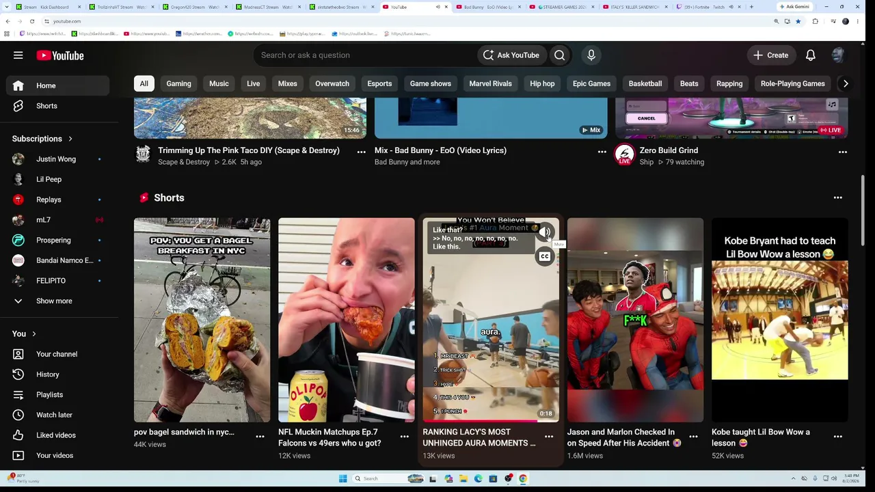Open Zero Build Grind stream title
Image resolution: width=875 pixels, height=492 pixels.
pyautogui.click(x=669, y=150)
